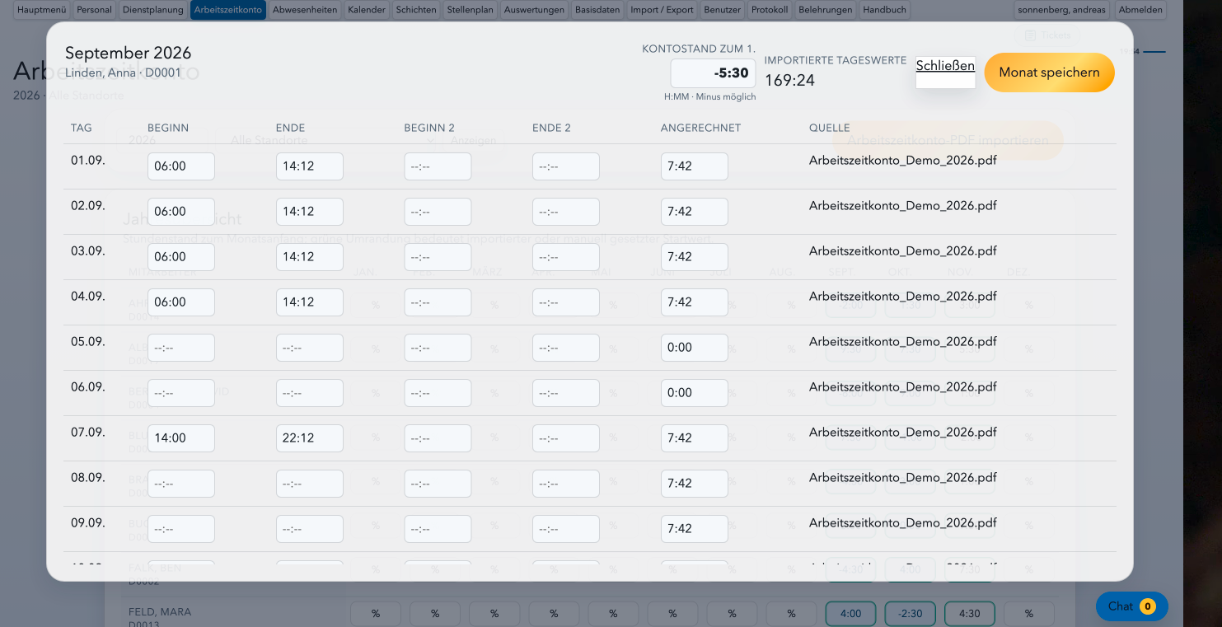Switch to the Abwesenheiten menu

click(x=305, y=10)
